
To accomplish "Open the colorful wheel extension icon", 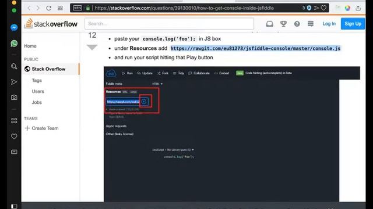I will (347, 8).
